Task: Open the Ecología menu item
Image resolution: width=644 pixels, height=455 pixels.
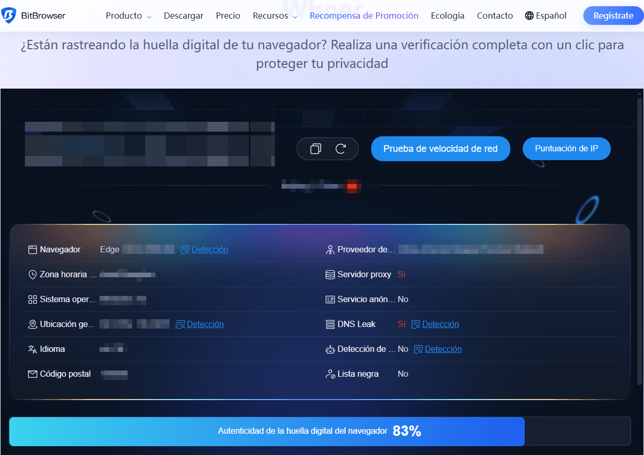Action: pos(447,16)
